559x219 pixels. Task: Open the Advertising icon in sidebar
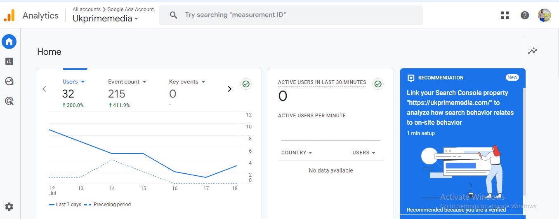[x=9, y=101]
